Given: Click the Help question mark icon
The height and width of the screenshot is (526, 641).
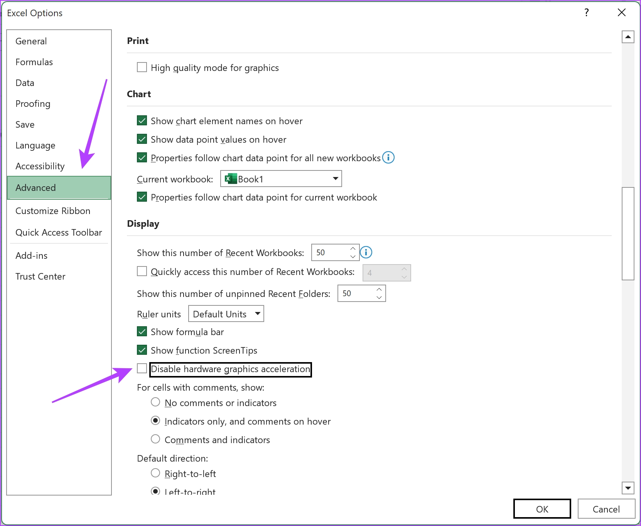Looking at the screenshot, I should (587, 13).
